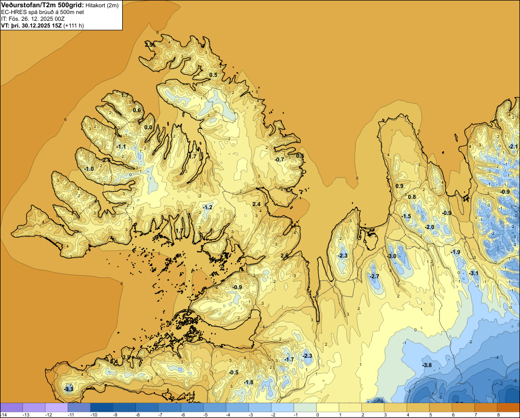The width and height of the screenshot is (520, 418).
Task: Click the "0.0" temperature value on map
Action: tap(148, 127)
